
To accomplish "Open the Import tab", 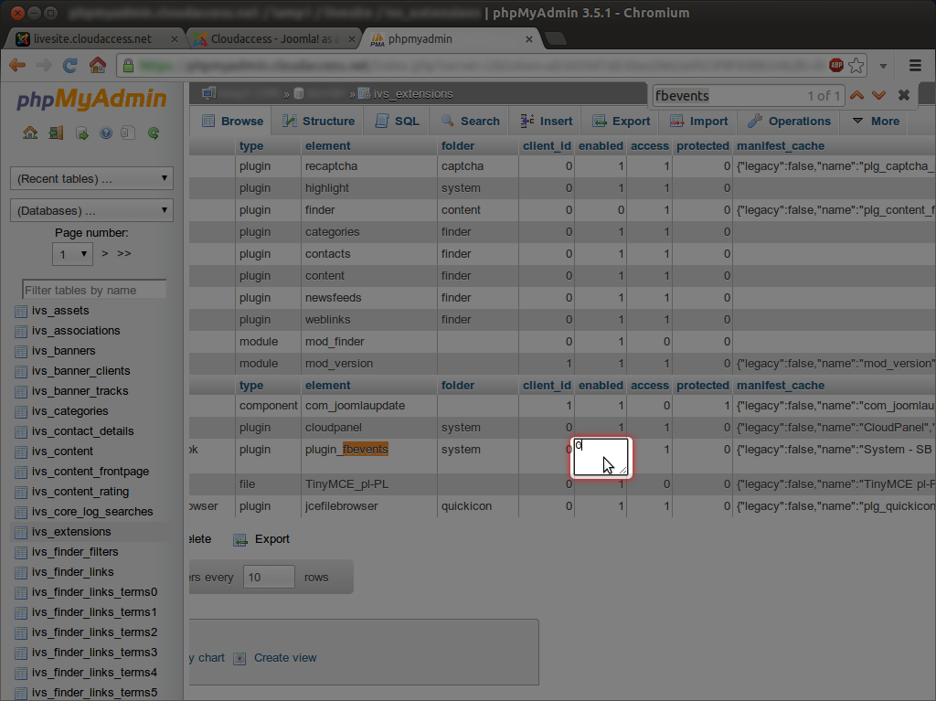I will (698, 122).
